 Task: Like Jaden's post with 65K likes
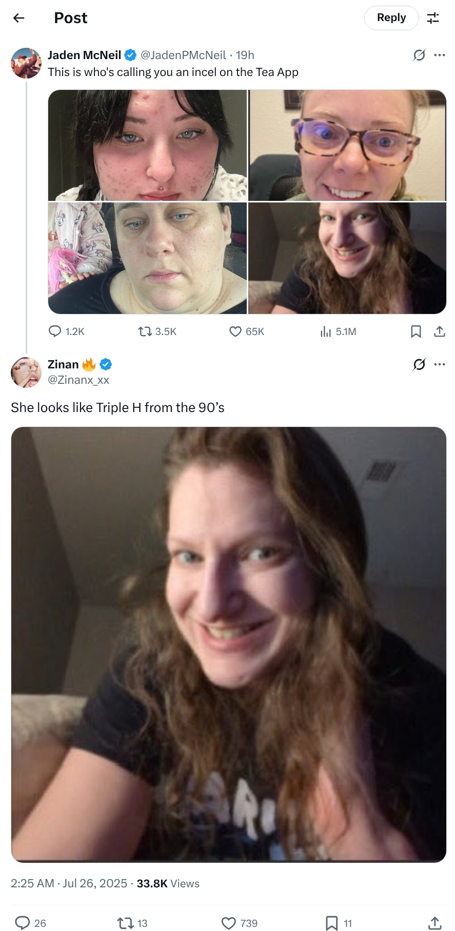[247, 331]
